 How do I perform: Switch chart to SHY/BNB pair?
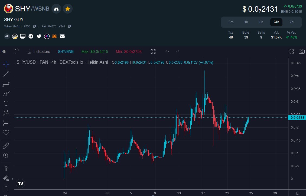click(66, 52)
